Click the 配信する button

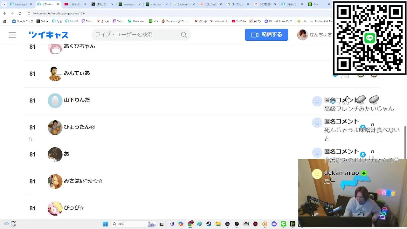tap(266, 35)
